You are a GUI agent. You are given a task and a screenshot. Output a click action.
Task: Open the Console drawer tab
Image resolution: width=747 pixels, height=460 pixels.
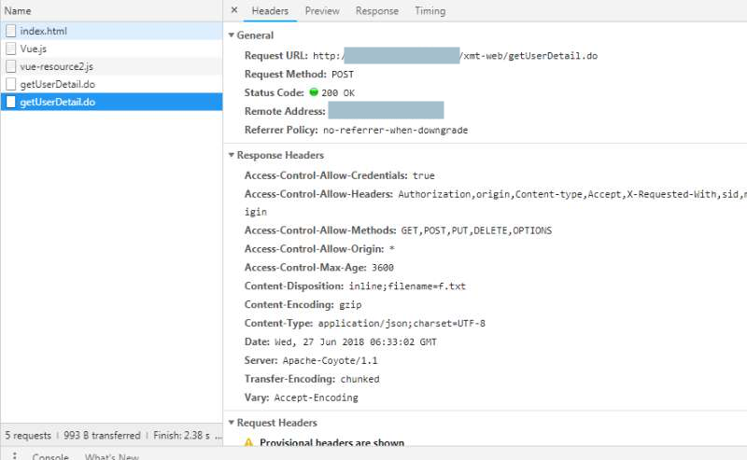click(x=50, y=456)
